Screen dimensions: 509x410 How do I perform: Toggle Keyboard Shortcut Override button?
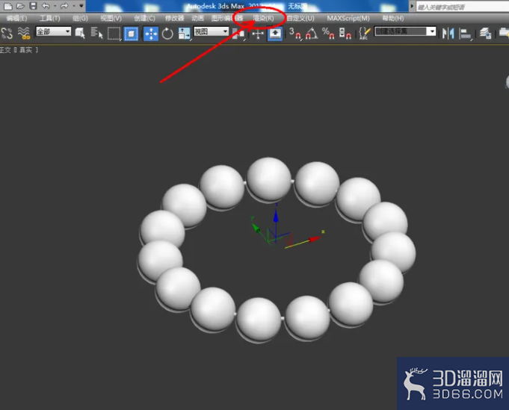275,34
